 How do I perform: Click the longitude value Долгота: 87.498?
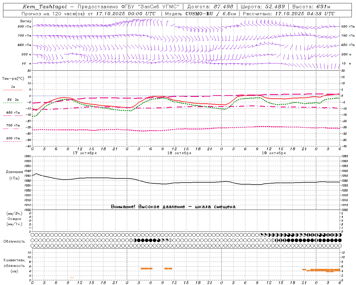pyautogui.click(x=211, y=7)
